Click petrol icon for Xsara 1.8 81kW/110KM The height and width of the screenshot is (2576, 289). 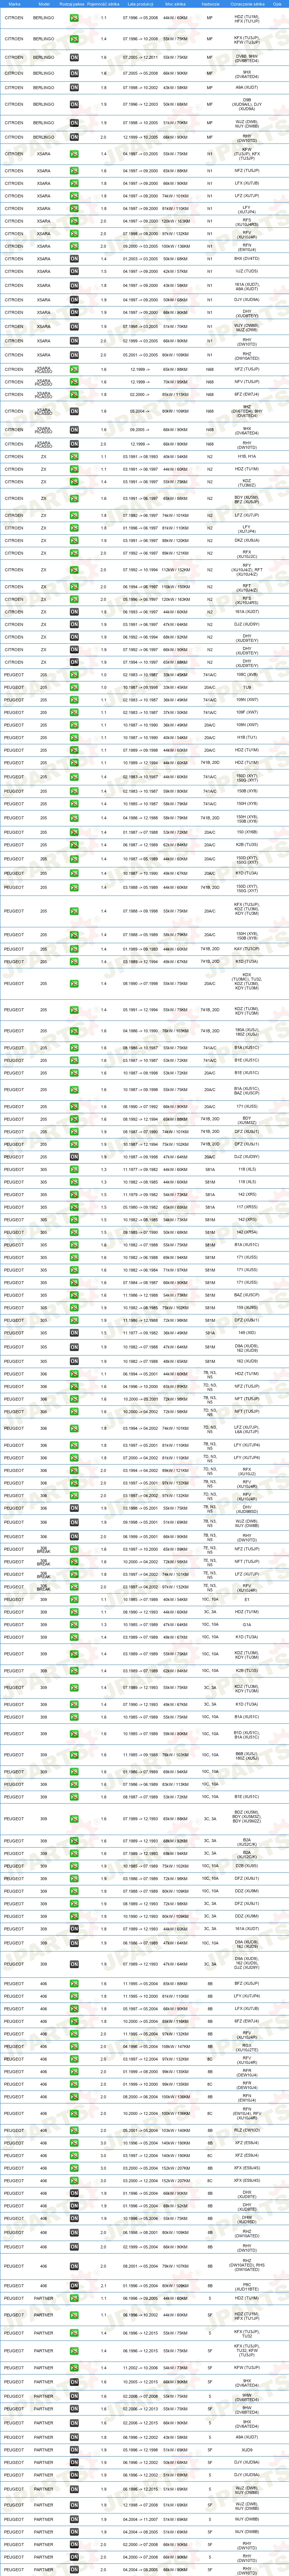74,209
